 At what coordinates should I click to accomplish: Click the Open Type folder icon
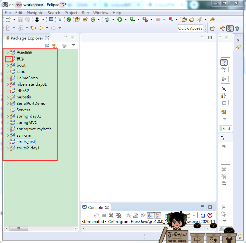tap(185, 19)
